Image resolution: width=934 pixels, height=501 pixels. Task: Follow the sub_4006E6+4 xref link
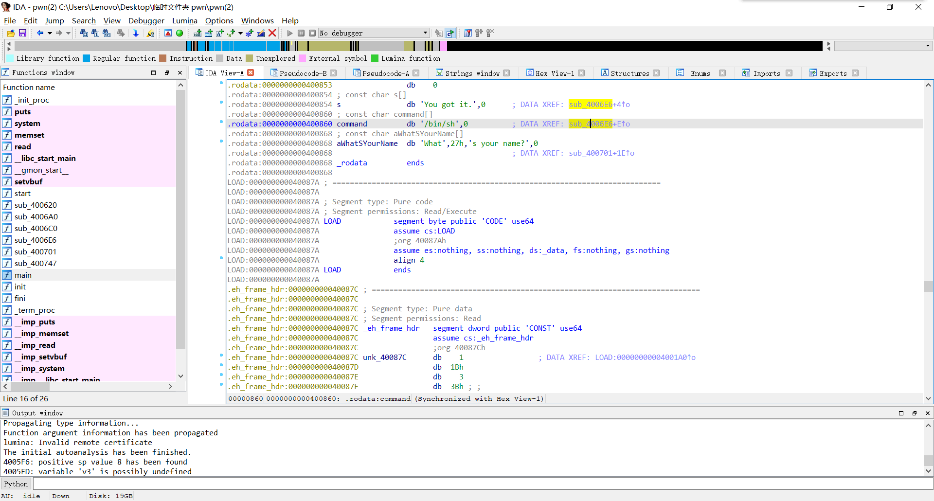tap(599, 105)
